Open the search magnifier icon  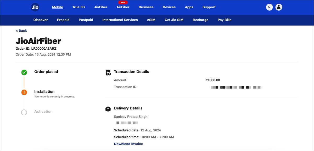[270, 7]
